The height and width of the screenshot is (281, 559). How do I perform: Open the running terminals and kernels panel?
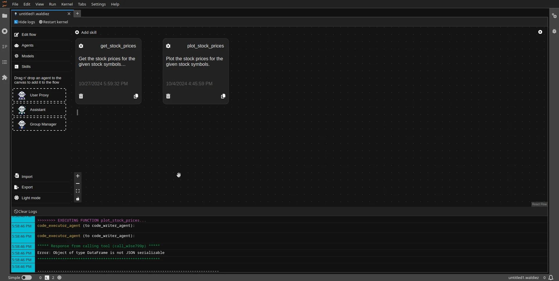click(x=5, y=31)
